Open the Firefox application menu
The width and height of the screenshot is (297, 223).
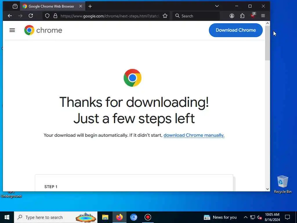tap(263, 16)
